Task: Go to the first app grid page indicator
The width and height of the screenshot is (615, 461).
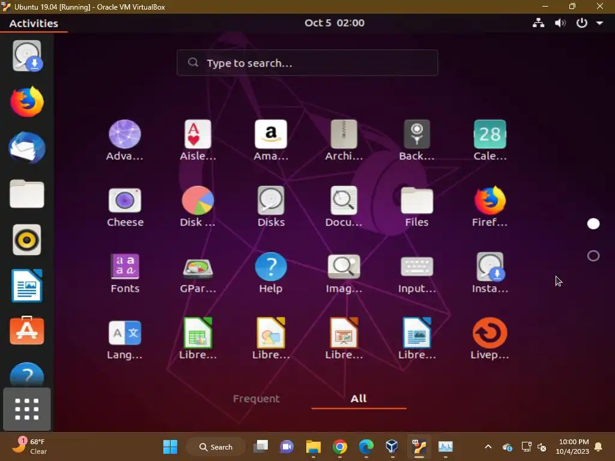Action: [593, 224]
